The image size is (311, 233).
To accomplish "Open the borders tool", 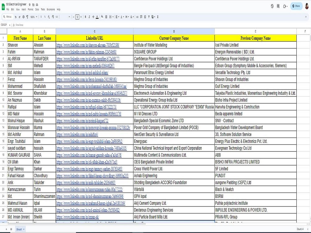I will coord(106,17).
